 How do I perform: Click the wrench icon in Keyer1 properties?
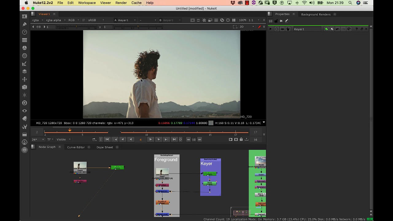(x=288, y=29)
